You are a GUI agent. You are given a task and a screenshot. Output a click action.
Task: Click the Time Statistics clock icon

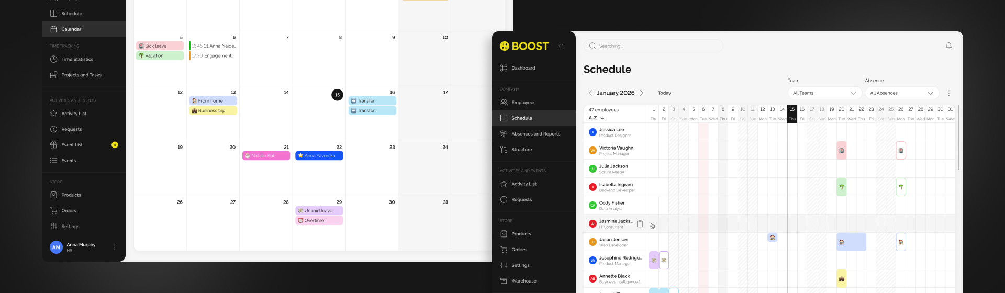53,59
